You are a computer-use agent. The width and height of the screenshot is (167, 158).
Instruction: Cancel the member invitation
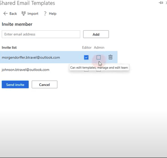[x=45, y=85]
